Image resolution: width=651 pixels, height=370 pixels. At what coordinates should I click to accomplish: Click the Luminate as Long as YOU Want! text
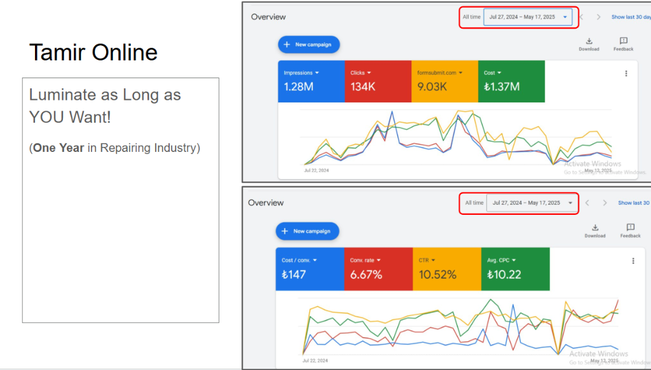[105, 106]
